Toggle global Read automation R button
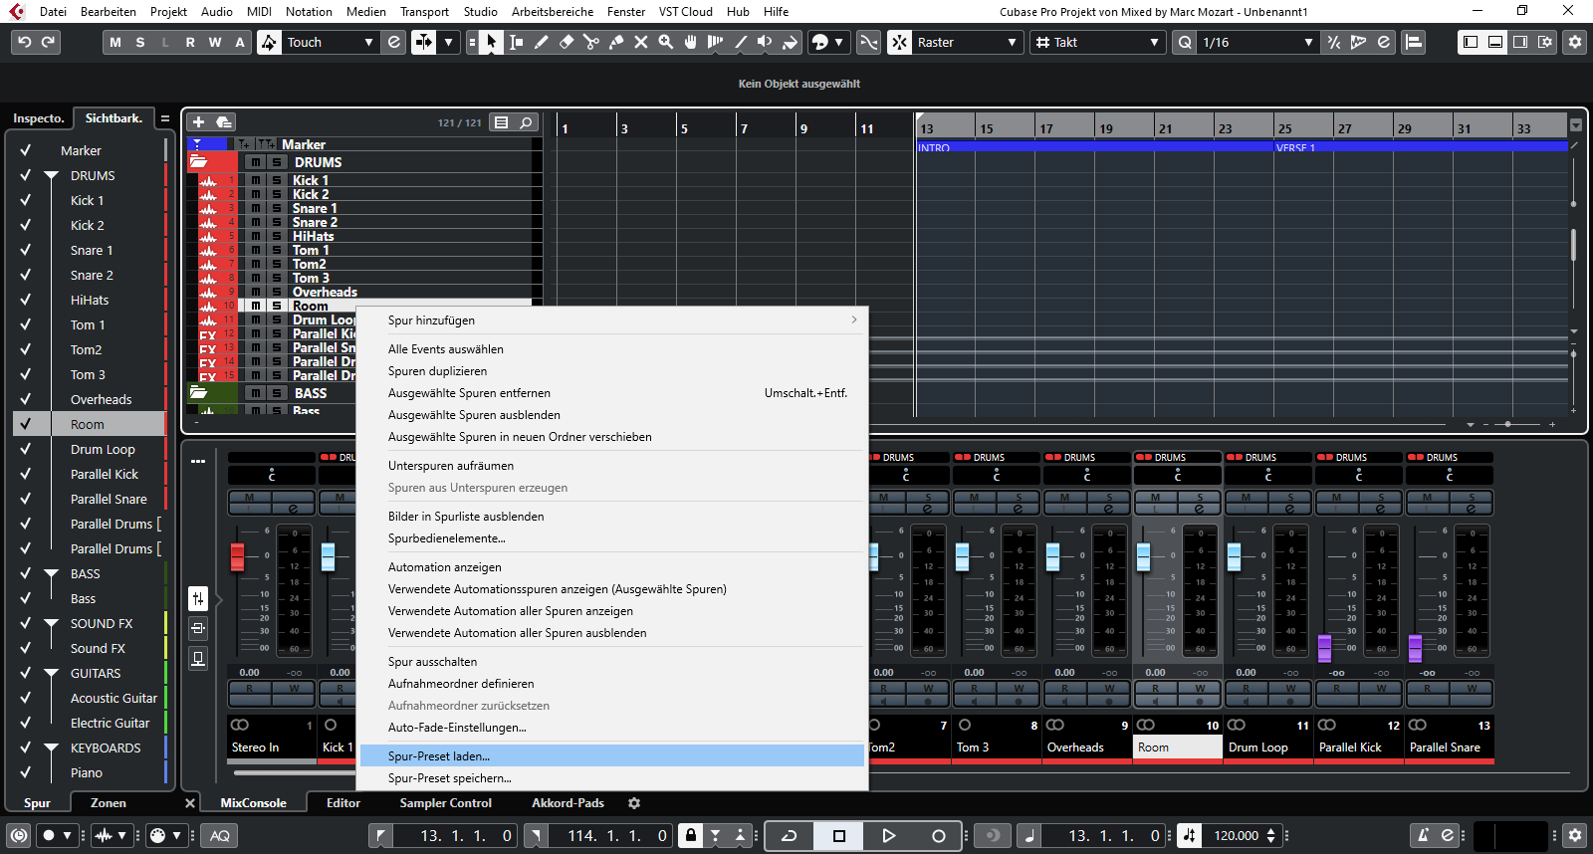 pyautogui.click(x=190, y=42)
